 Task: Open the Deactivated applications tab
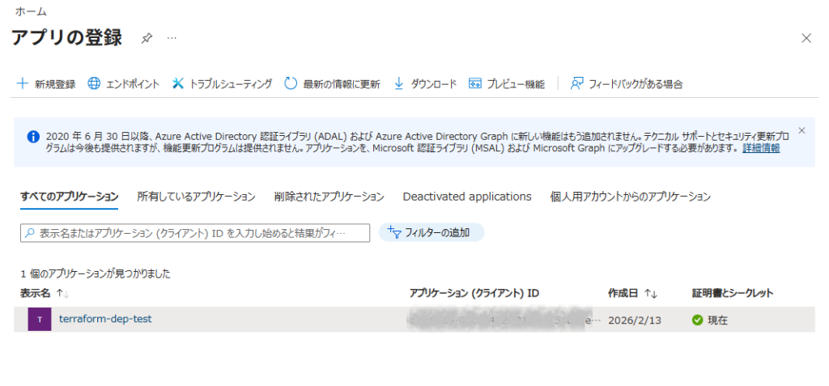tap(467, 197)
